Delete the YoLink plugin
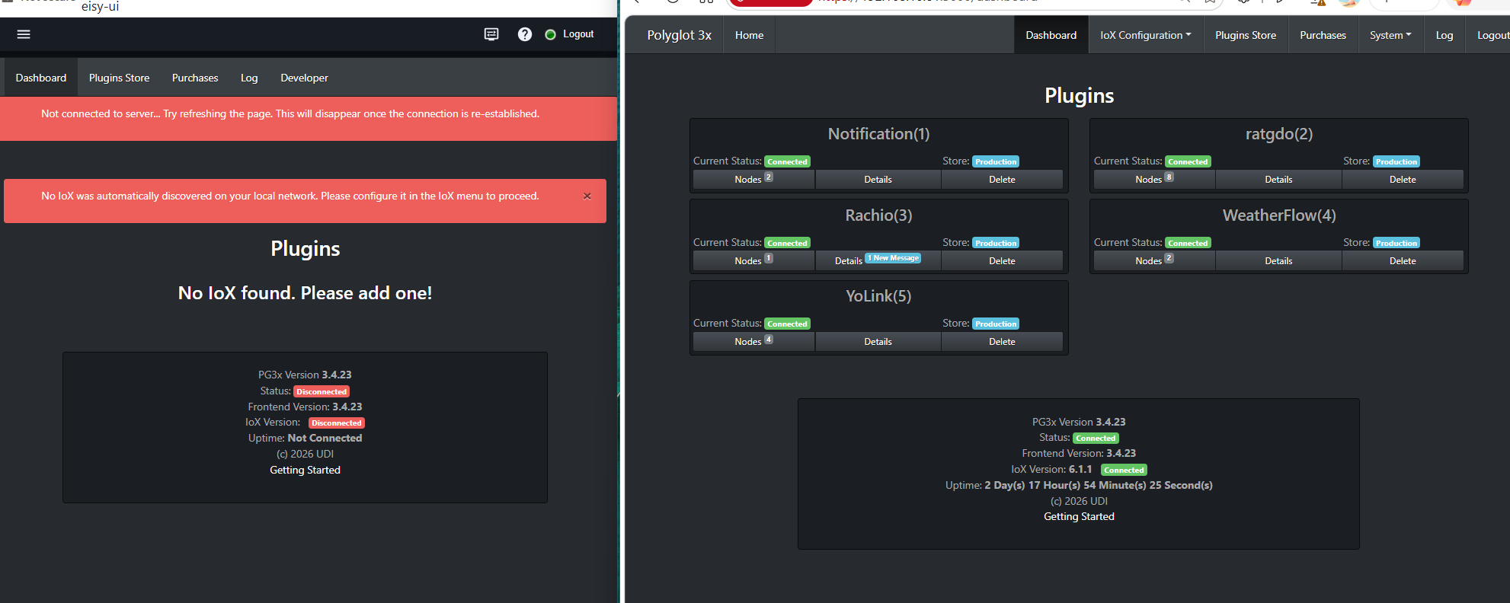Screen dimensions: 1510x603 point(1002,341)
